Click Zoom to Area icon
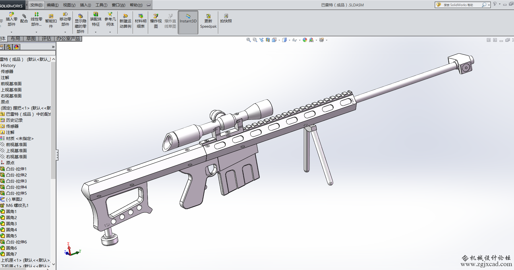514x270 pixels. coord(255,40)
